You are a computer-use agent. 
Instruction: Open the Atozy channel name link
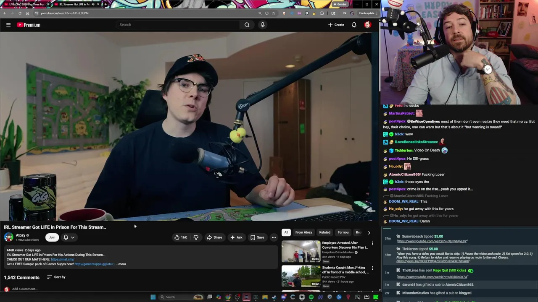click(21, 235)
